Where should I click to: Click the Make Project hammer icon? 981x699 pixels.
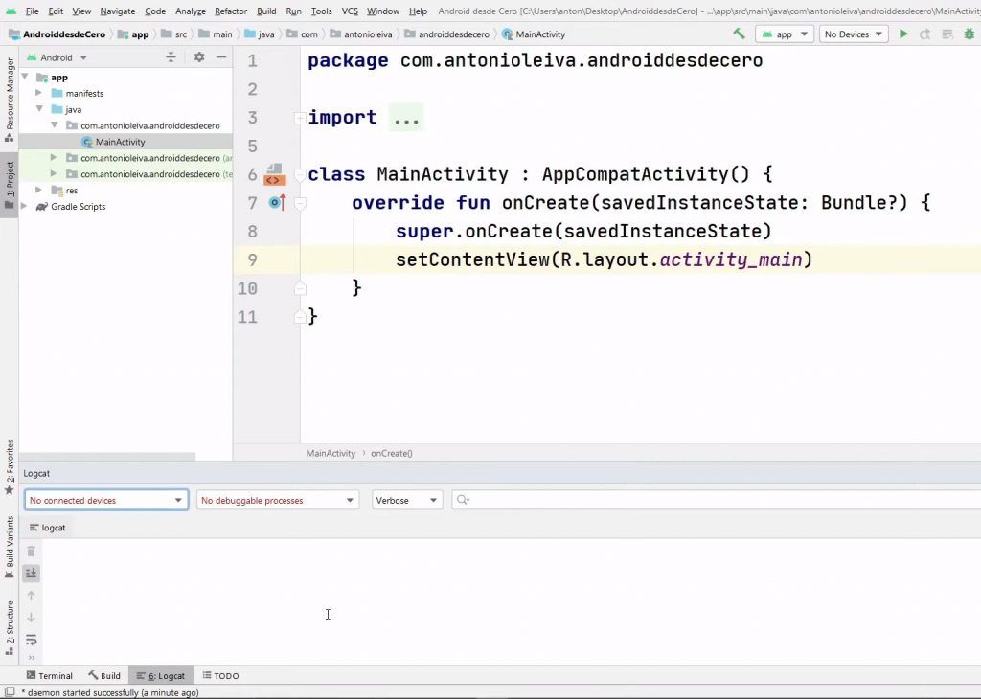(739, 34)
